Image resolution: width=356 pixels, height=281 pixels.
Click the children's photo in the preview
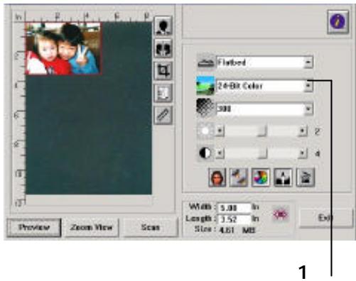click(63, 48)
